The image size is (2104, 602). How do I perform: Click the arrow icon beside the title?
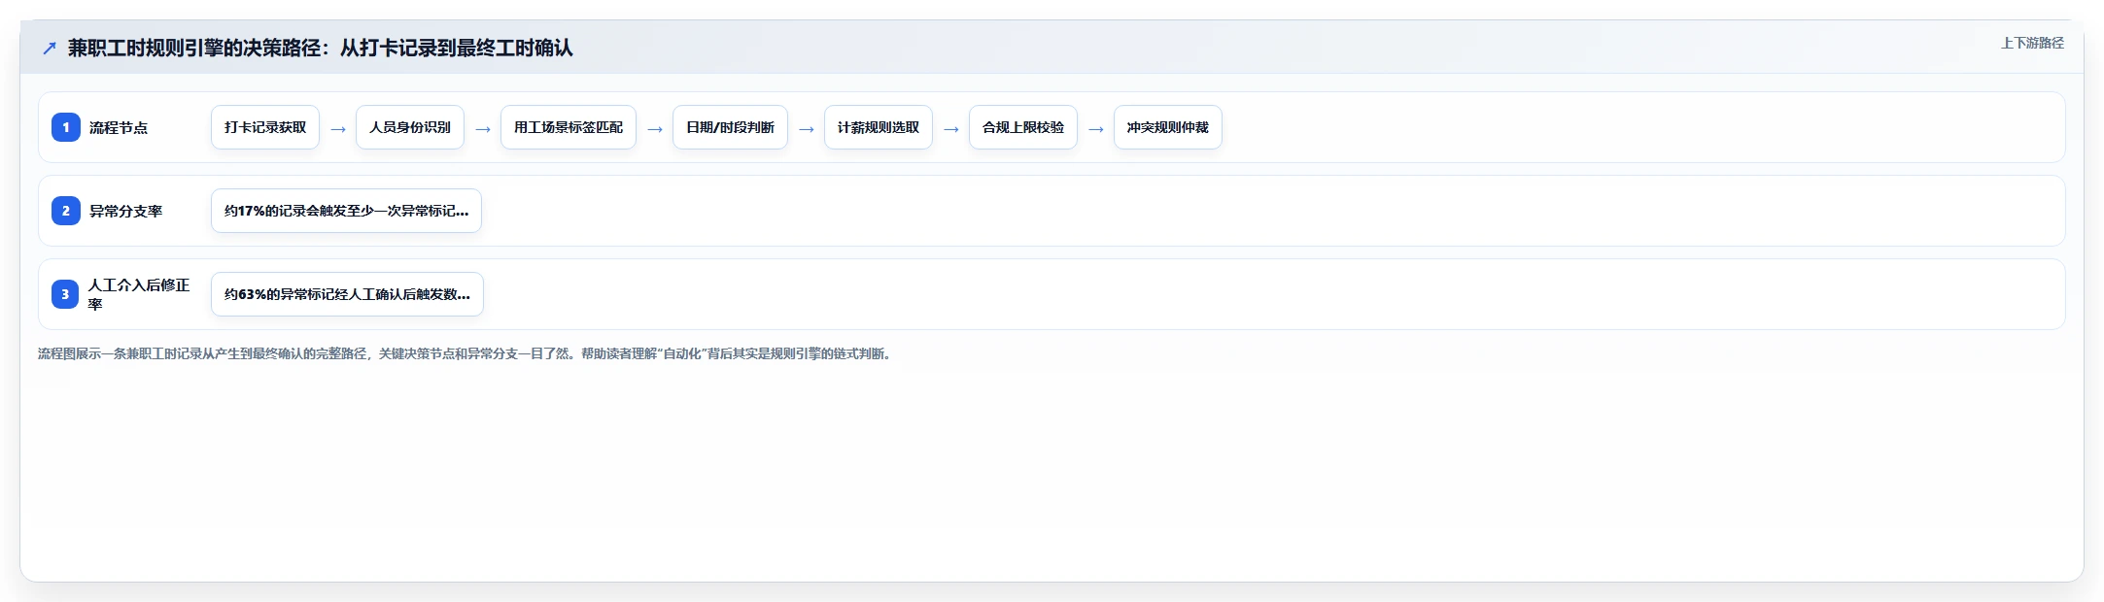pyautogui.click(x=50, y=48)
